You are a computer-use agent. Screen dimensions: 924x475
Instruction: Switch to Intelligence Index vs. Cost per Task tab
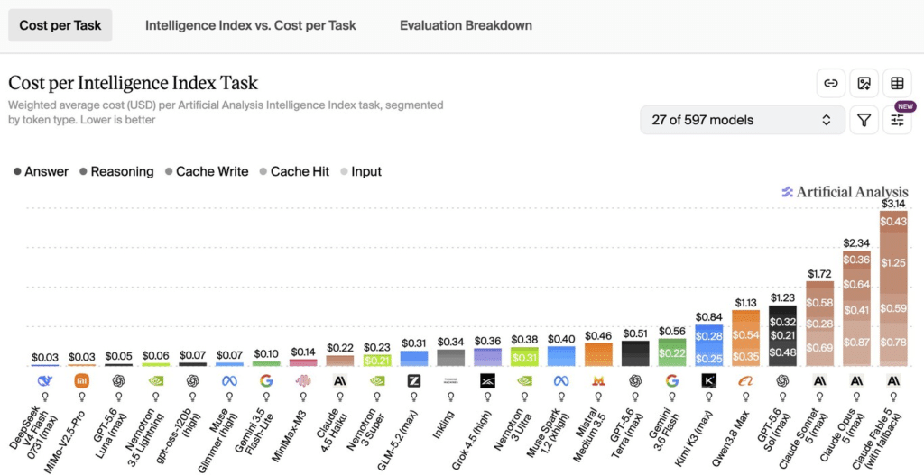[251, 25]
